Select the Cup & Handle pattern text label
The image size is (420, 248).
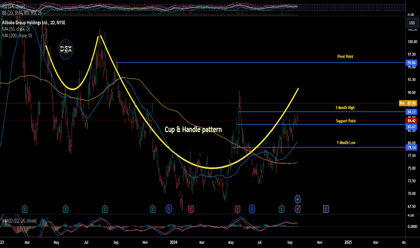193,130
